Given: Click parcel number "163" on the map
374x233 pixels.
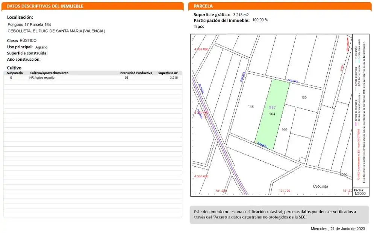Looking at the screenshot, I should pos(251,107).
